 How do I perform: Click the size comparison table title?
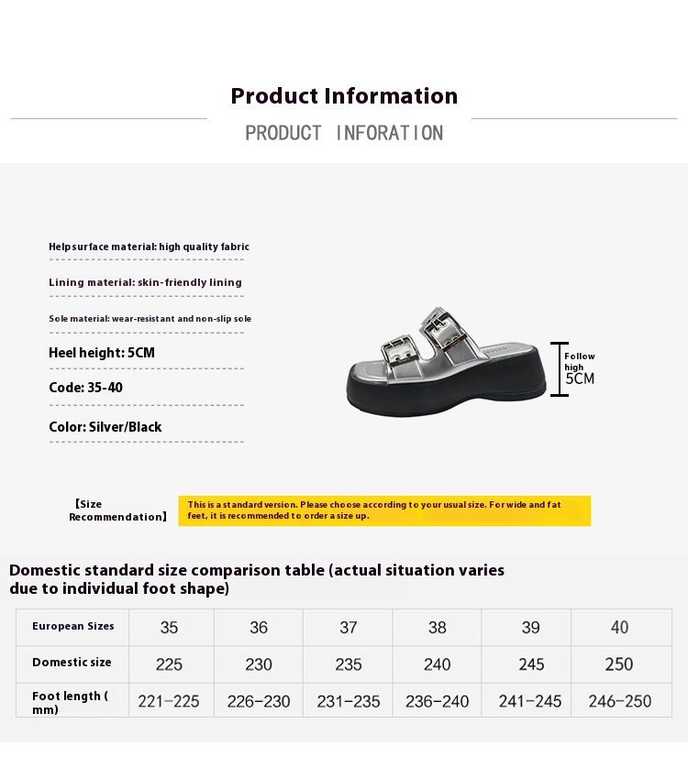tap(257, 579)
